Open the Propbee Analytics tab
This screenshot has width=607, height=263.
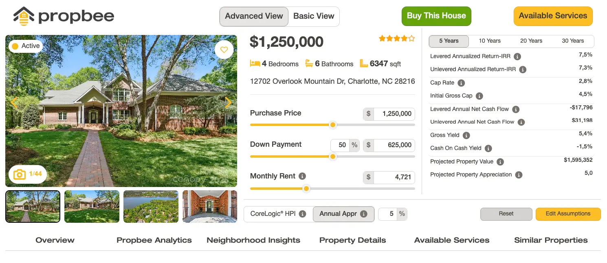154,240
